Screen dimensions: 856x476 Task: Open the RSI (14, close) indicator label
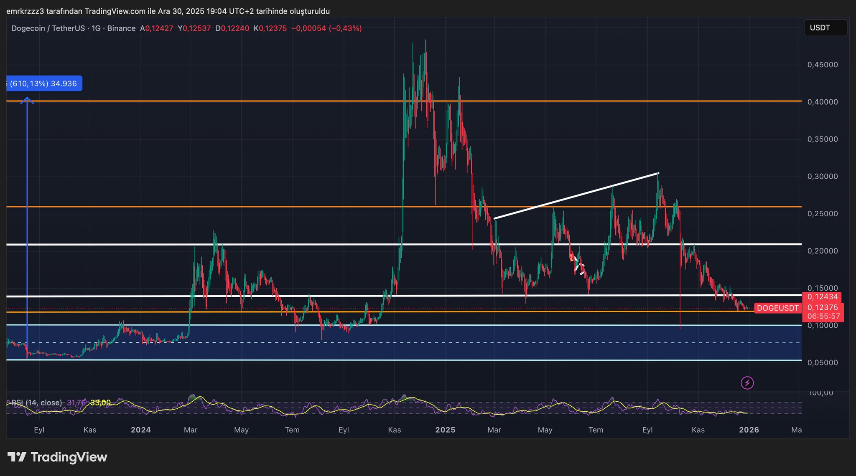(36, 403)
